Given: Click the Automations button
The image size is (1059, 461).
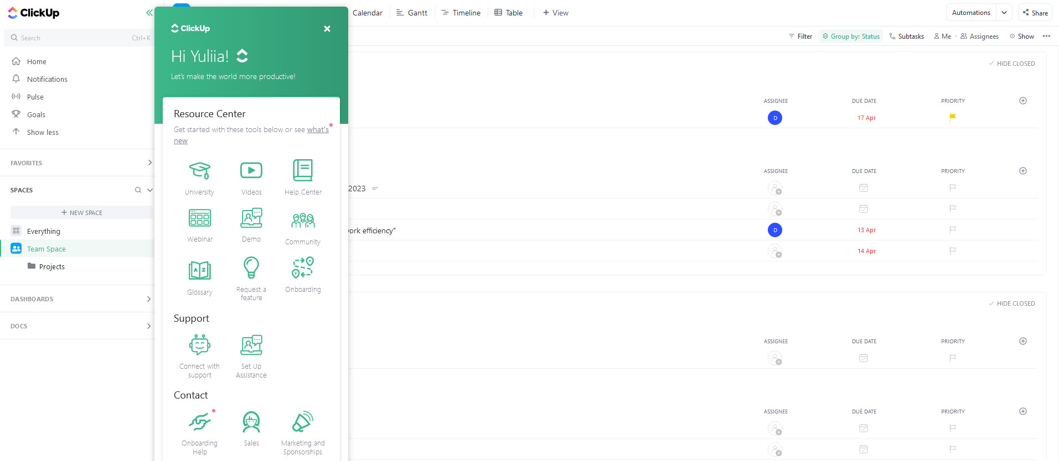Looking at the screenshot, I should [971, 13].
